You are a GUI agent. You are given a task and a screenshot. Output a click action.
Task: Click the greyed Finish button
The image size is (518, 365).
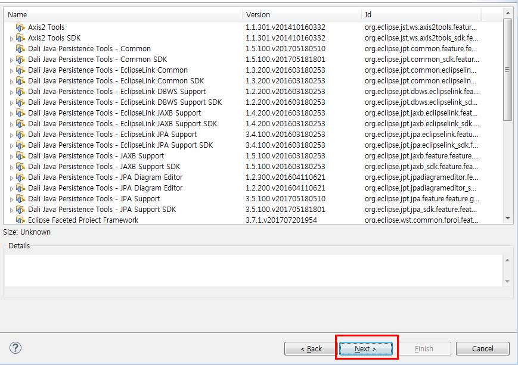coord(424,348)
